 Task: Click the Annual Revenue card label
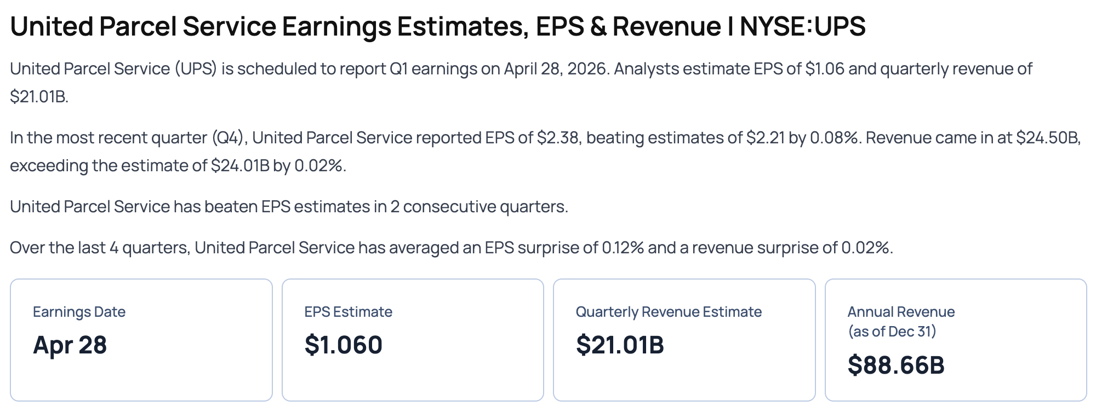(x=901, y=312)
